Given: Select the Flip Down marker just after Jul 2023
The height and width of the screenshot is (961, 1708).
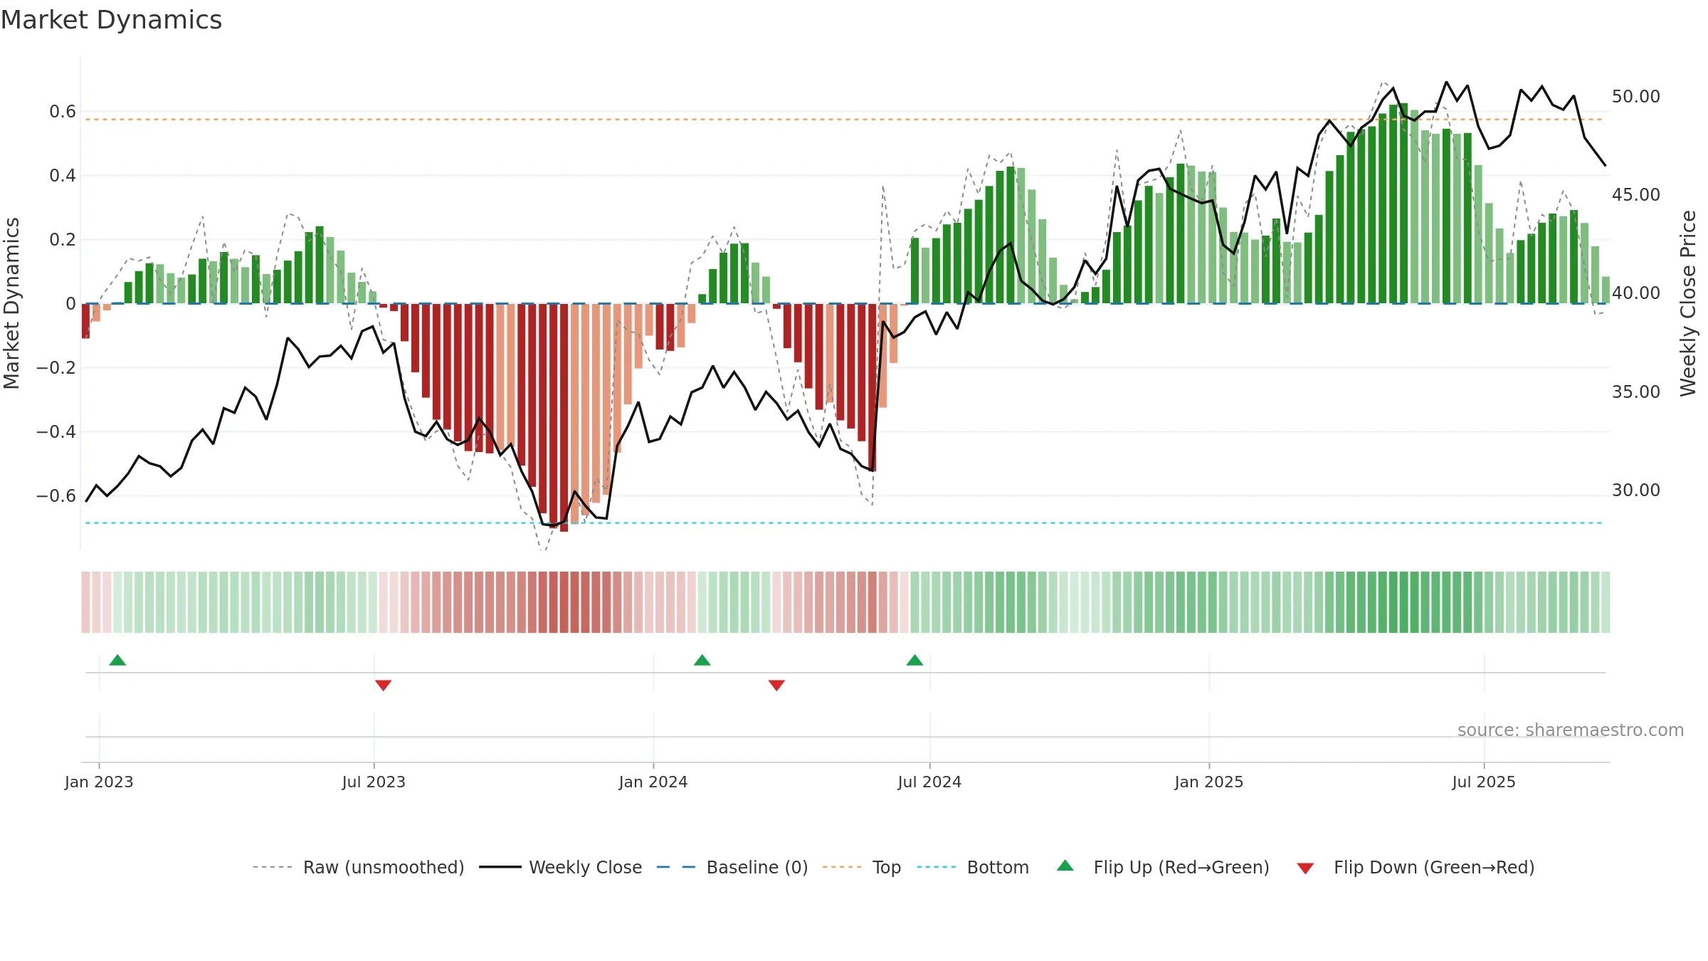Looking at the screenshot, I should pyautogui.click(x=383, y=686).
